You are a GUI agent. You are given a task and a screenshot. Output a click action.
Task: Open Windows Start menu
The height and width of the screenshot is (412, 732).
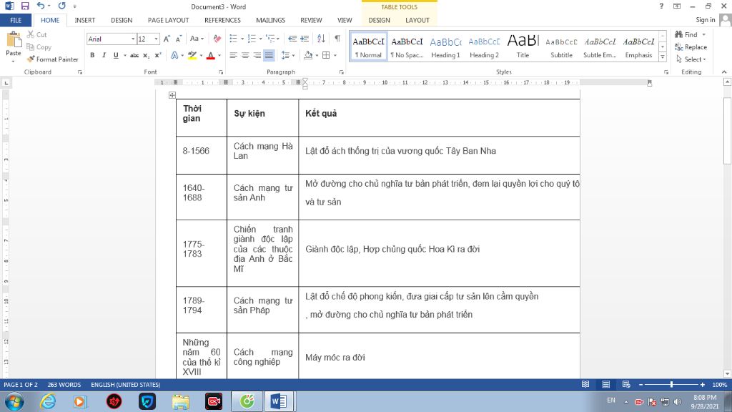pos(14,401)
